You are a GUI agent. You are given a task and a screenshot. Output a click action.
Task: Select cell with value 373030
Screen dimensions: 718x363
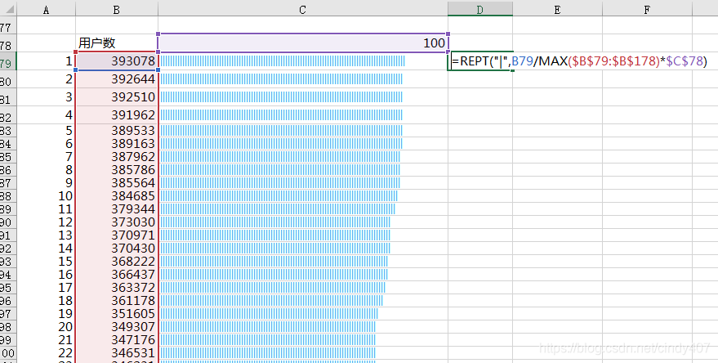coord(117,222)
